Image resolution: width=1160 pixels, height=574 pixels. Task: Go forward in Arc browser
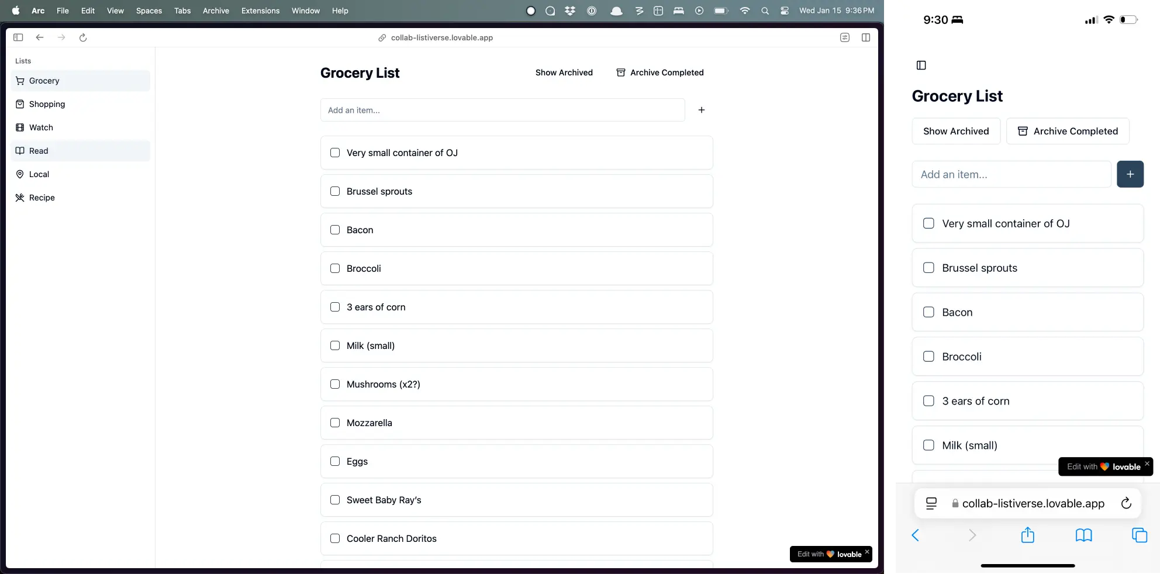pos(61,37)
